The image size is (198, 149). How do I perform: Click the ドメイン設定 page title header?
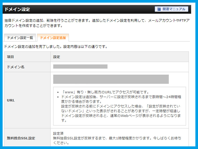[17, 9]
